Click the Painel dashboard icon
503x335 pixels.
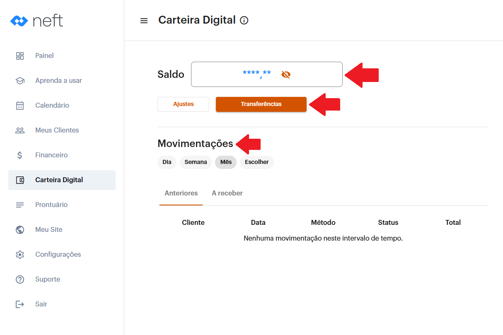click(x=20, y=56)
